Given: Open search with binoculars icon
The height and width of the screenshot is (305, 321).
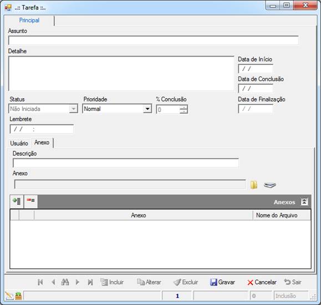Looking at the screenshot, I should click(x=65, y=282).
